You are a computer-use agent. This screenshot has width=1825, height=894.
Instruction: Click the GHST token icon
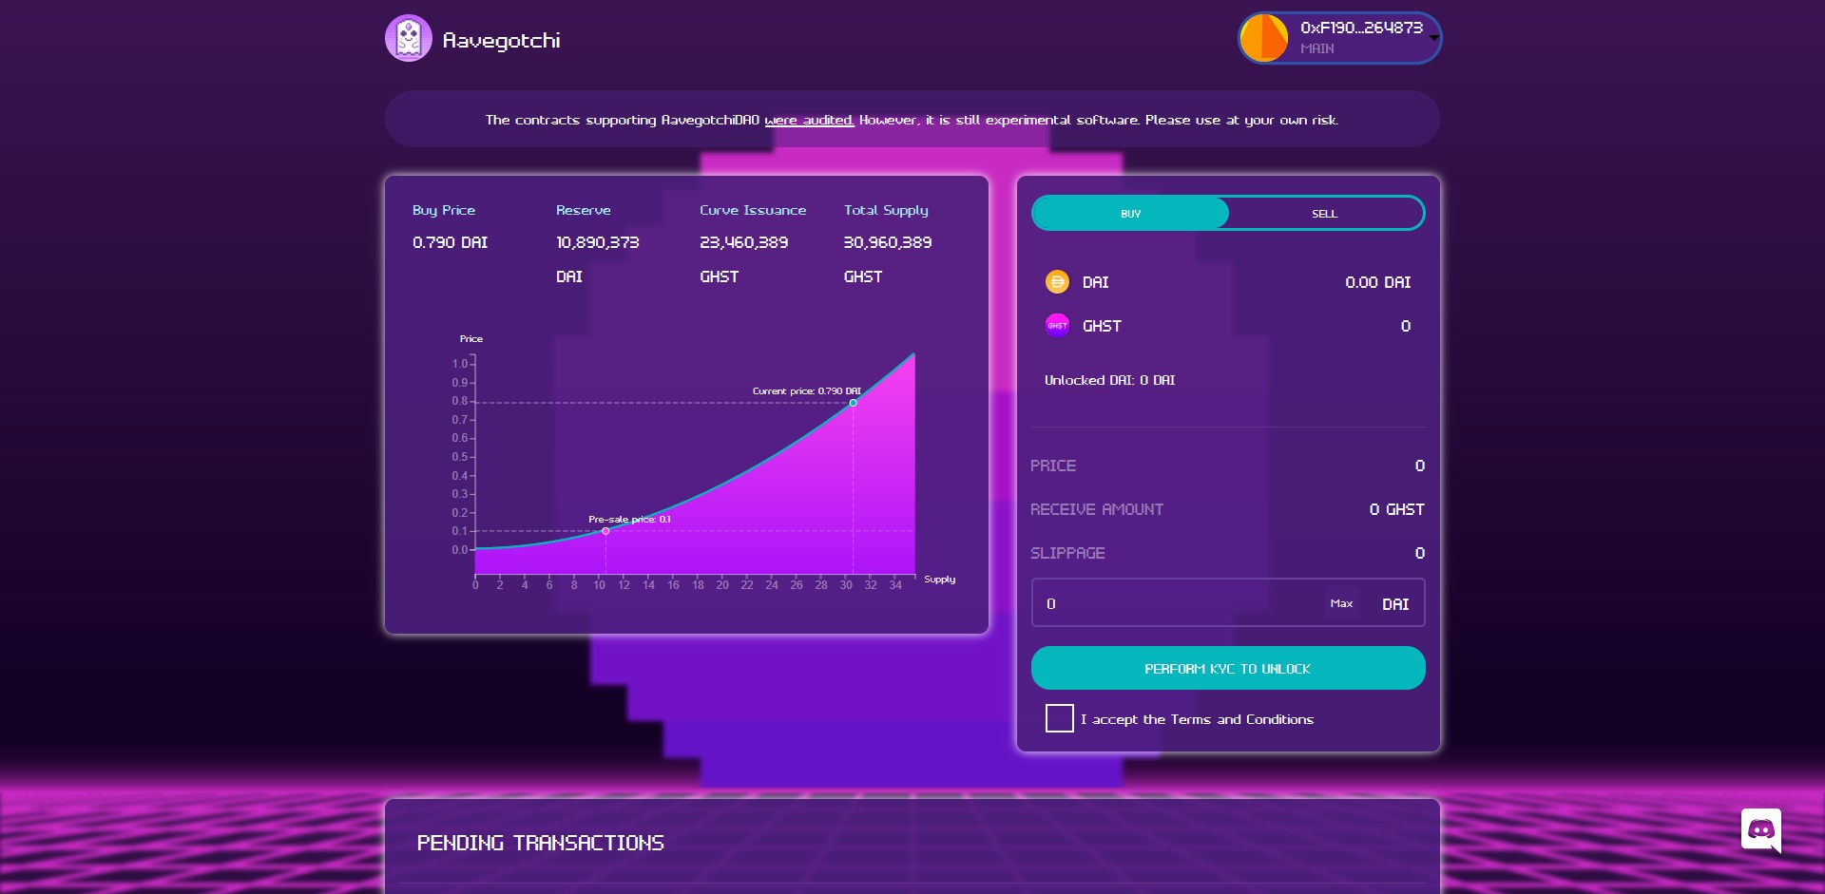pos(1057,325)
